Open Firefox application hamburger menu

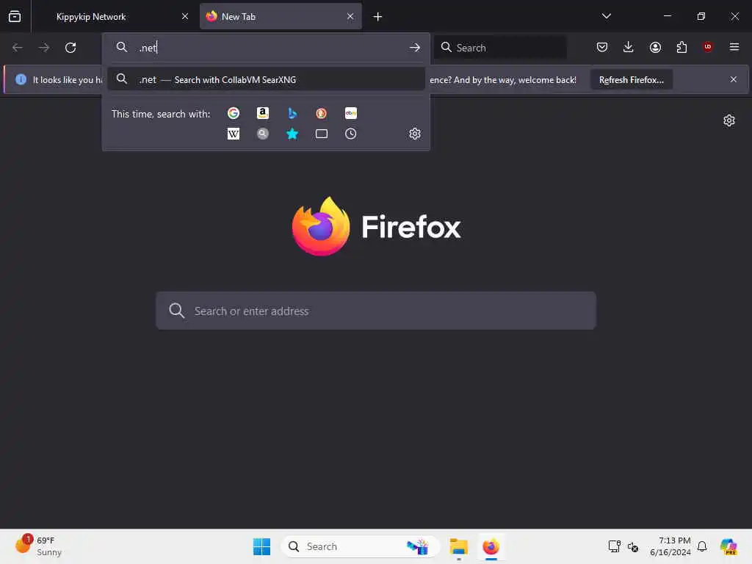coord(734,47)
